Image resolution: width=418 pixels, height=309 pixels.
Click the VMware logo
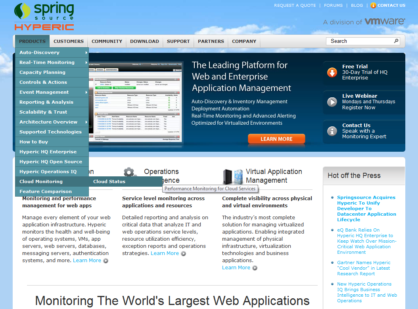tap(385, 21)
